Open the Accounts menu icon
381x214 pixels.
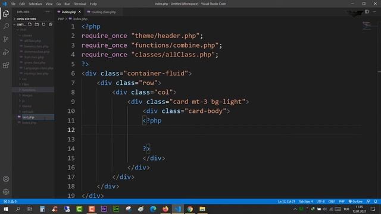[x=6, y=179]
